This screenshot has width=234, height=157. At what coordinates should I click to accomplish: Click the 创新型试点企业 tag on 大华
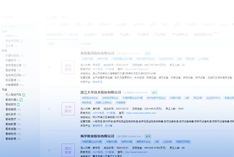point(90,98)
